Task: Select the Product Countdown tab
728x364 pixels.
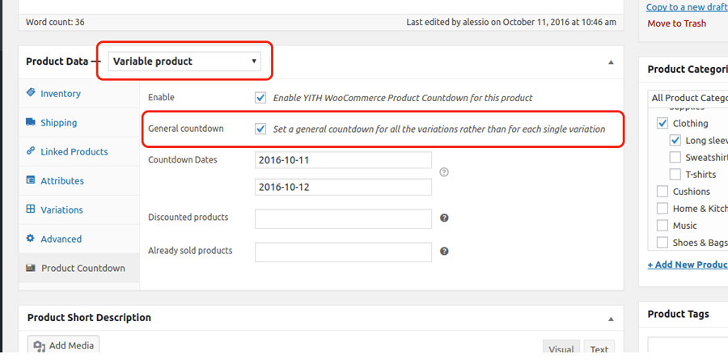Action: 79,269
